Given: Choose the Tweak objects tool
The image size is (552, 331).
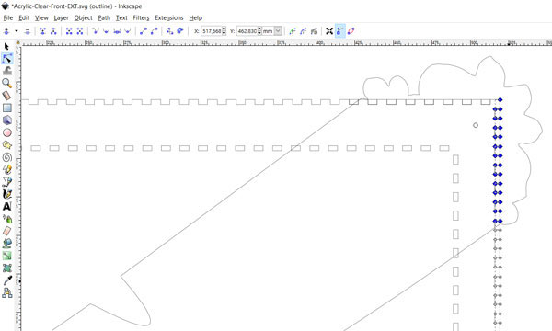Looking at the screenshot, I should (7, 71).
